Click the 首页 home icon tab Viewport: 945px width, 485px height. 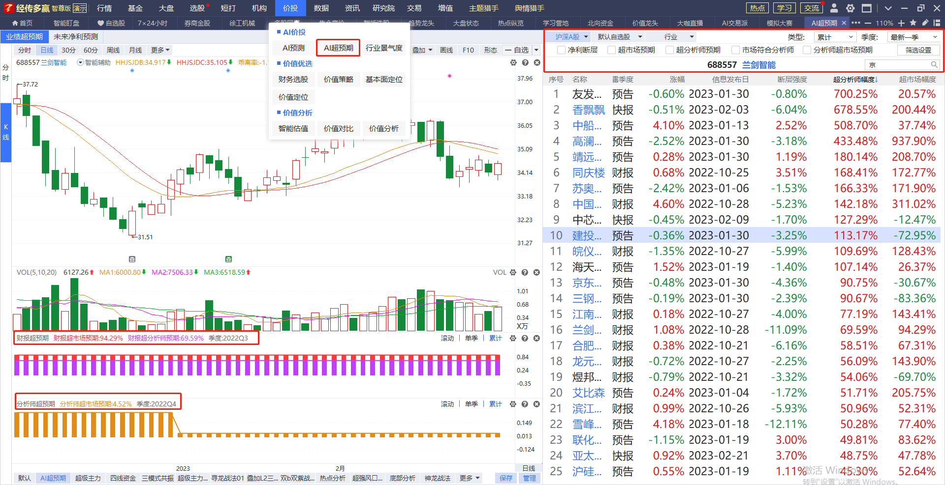(22, 23)
